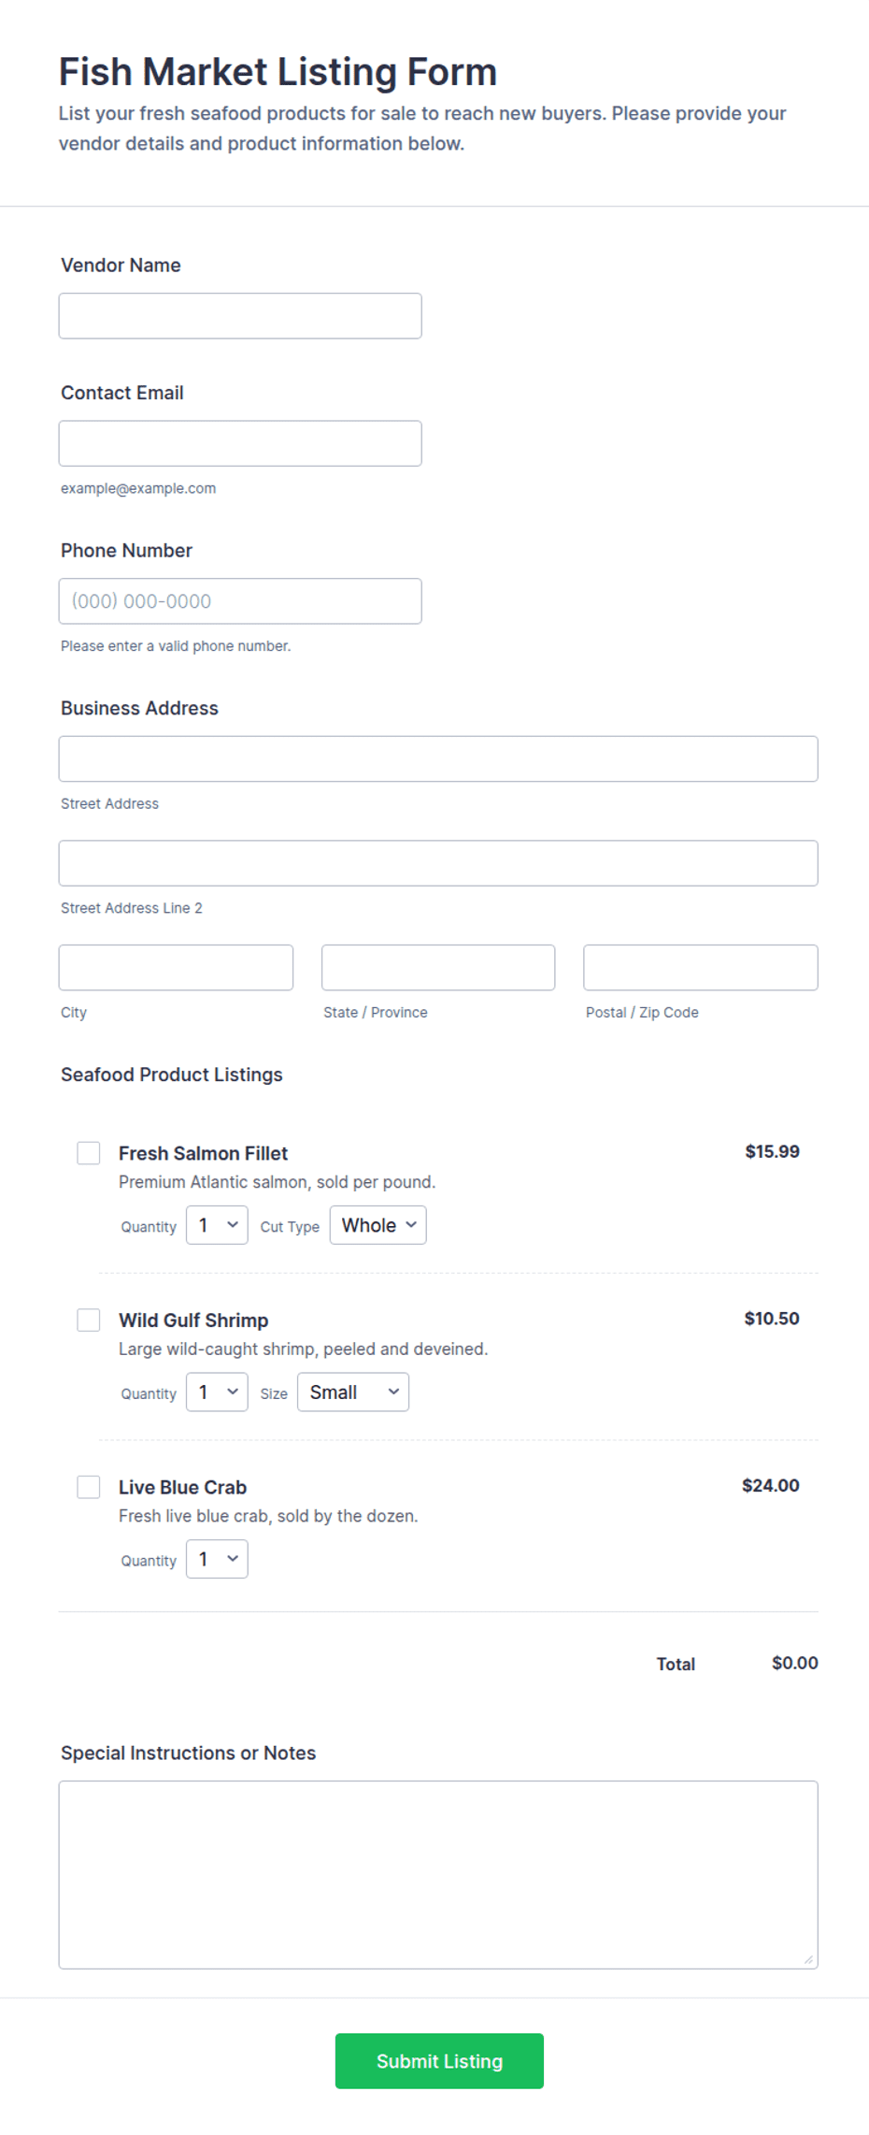Click inside the Special Instructions text area
This screenshot has height=2135, width=869.
point(438,1875)
